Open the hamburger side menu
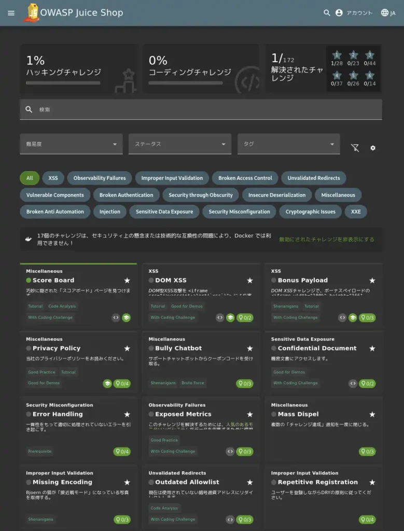This screenshot has height=531, width=404. point(11,13)
